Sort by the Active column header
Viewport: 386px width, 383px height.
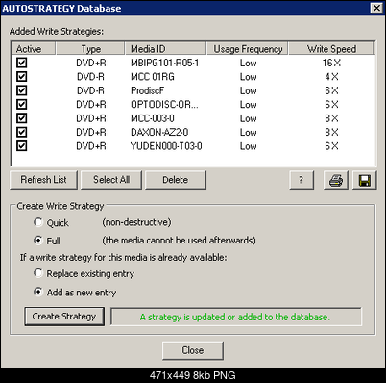pos(34,49)
